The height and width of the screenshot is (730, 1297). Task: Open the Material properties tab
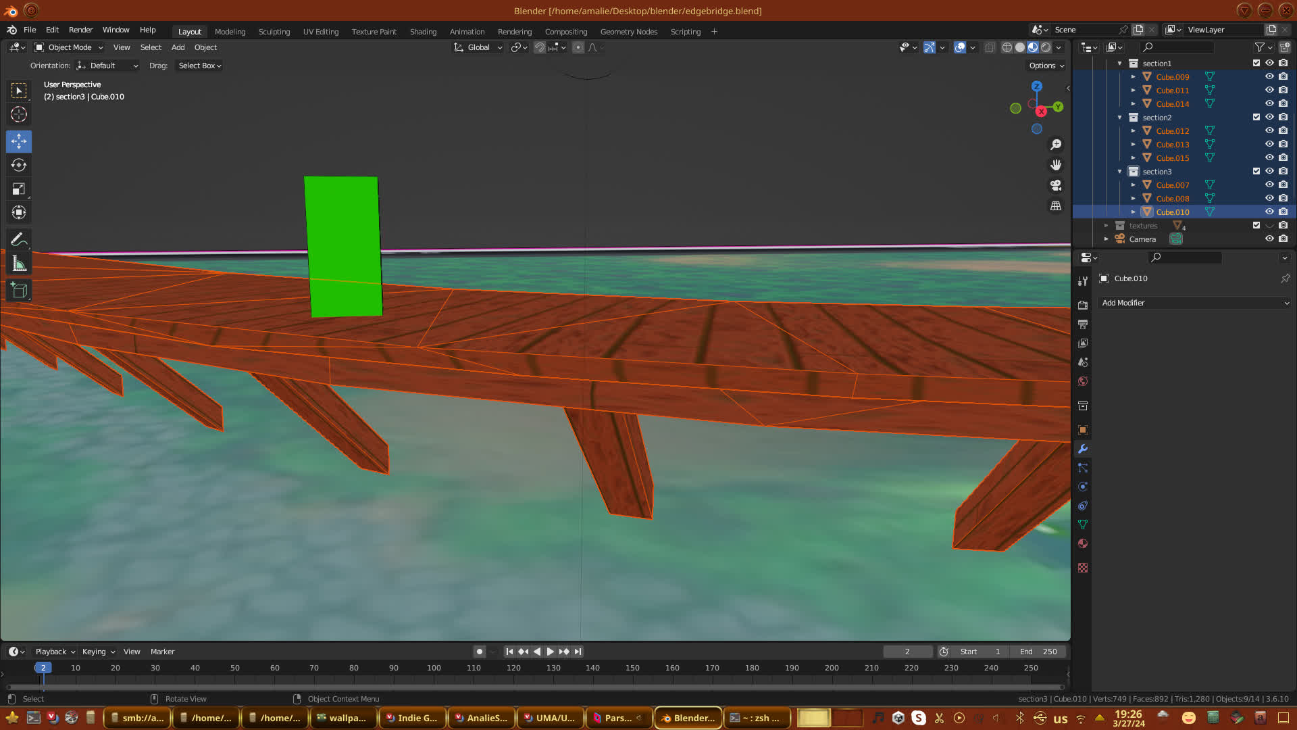coord(1083,543)
